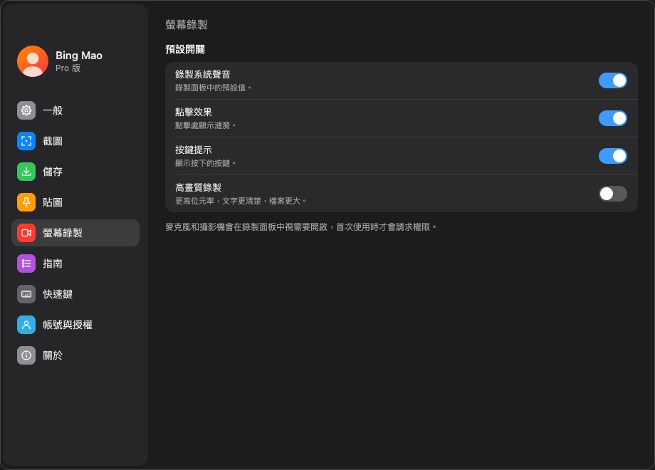The height and width of the screenshot is (470, 655).
Task: Show the 關於 page
Action: [75, 355]
